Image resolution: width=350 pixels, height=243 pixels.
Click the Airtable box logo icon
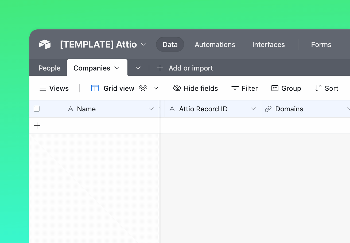45,44
